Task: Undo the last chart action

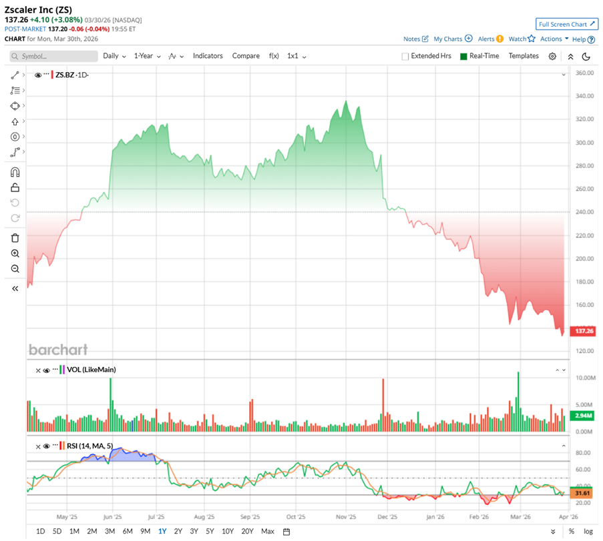Action: click(x=15, y=203)
